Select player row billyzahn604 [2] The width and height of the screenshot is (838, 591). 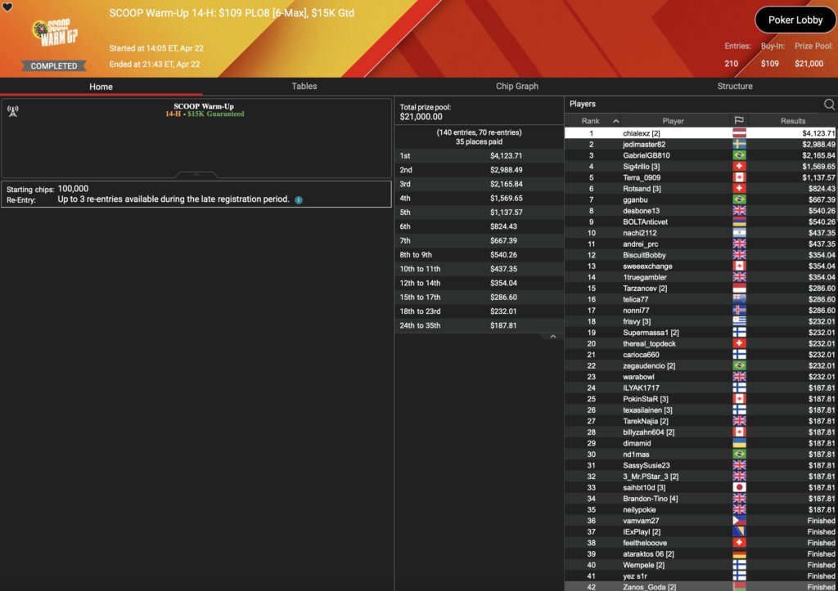pos(701,432)
